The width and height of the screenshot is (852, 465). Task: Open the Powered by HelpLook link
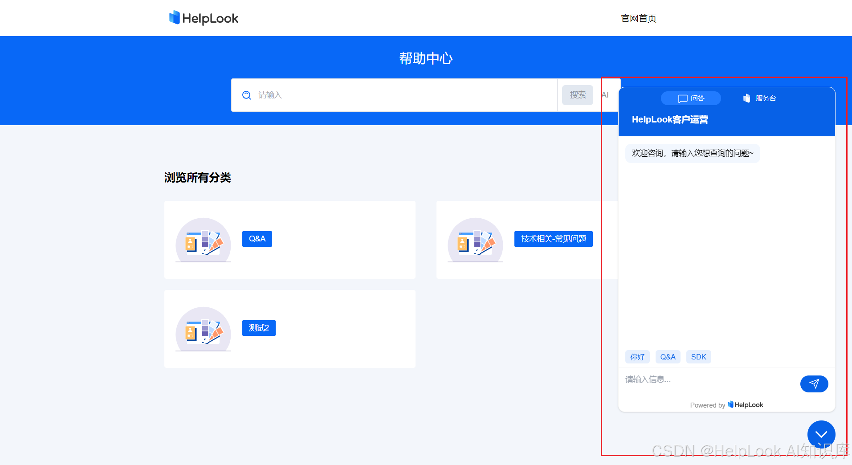click(726, 405)
